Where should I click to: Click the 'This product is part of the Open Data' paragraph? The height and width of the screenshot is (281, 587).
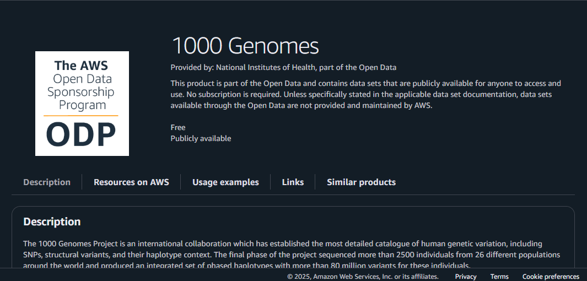pyautogui.click(x=366, y=94)
